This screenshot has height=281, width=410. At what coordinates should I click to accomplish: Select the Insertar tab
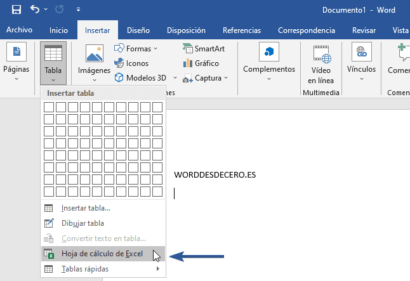pos(97,30)
